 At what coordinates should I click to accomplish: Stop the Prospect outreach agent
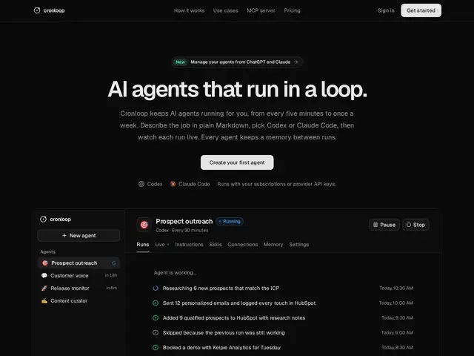[x=415, y=225]
